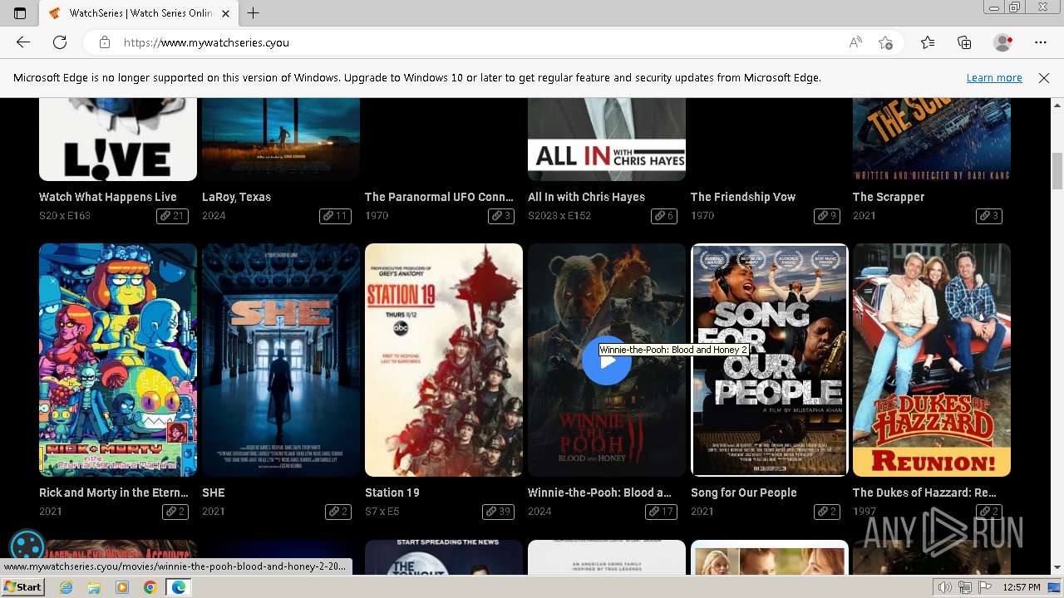Click The Dukes of Hazzard title link
Image resolution: width=1064 pixels, height=598 pixels.
pyautogui.click(x=924, y=493)
